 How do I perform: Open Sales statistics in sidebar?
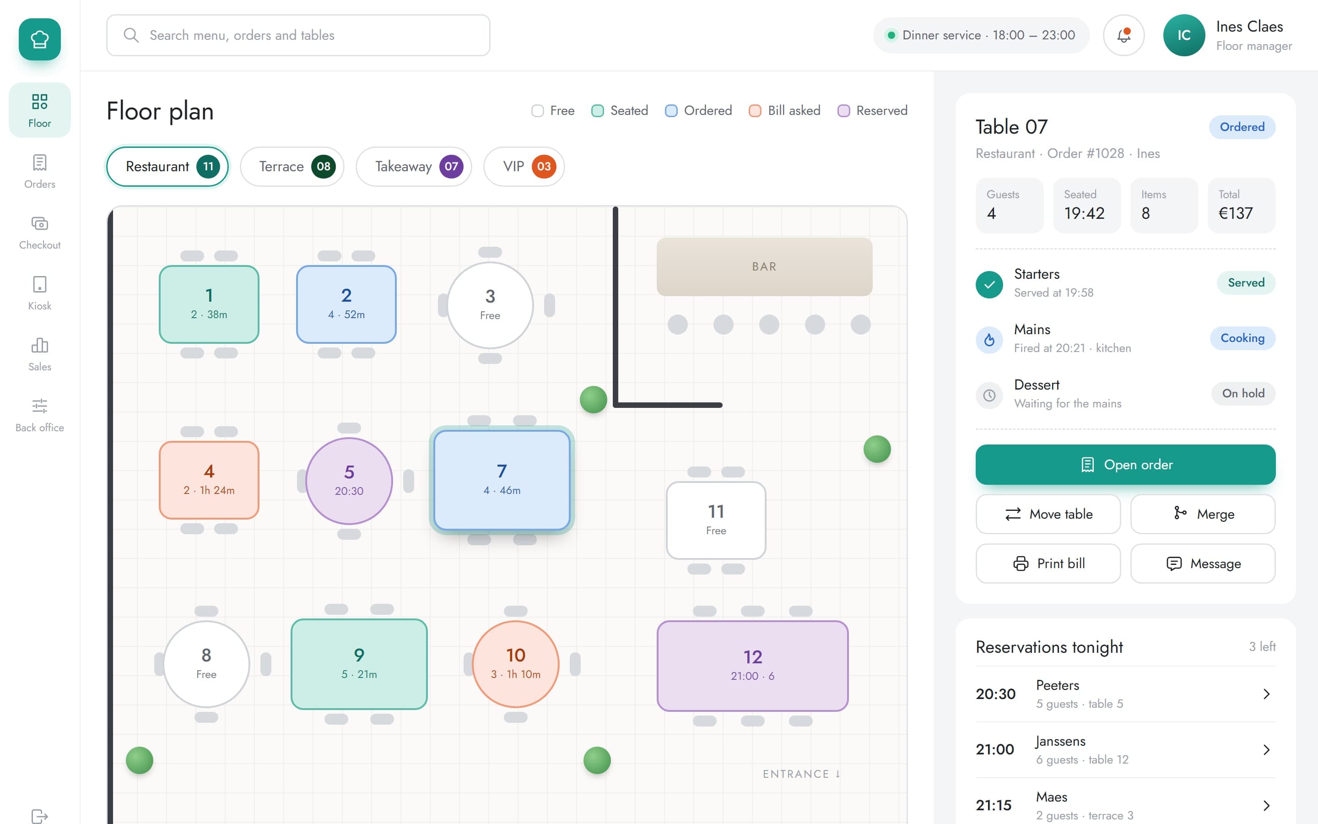click(x=40, y=354)
